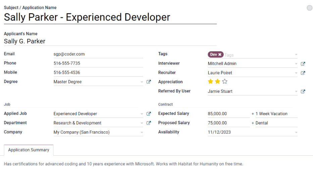Click the Proposed Salary extra Dental field
The width and height of the screenshot is (313, 174).
coord(276,123)
